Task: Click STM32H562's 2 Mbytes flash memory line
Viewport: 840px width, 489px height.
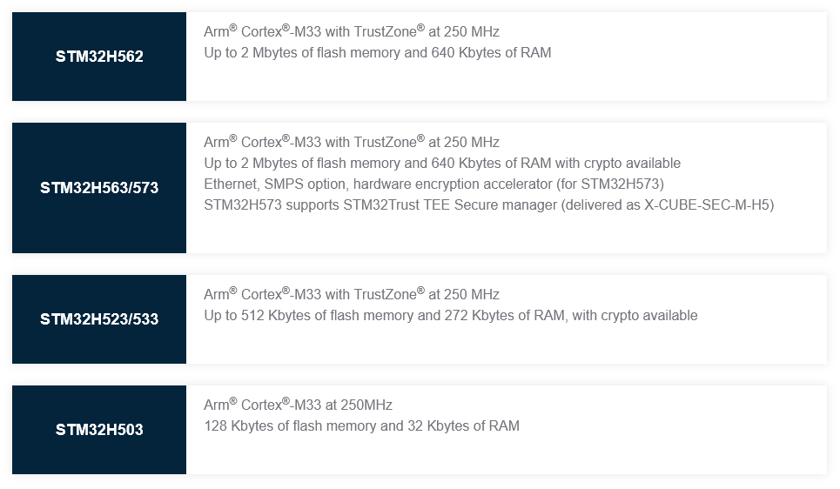Action: click(377, 52)
